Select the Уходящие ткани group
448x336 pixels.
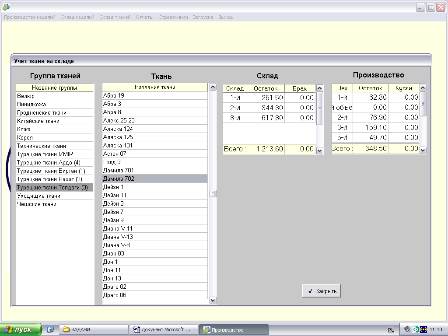pos(55,196)
